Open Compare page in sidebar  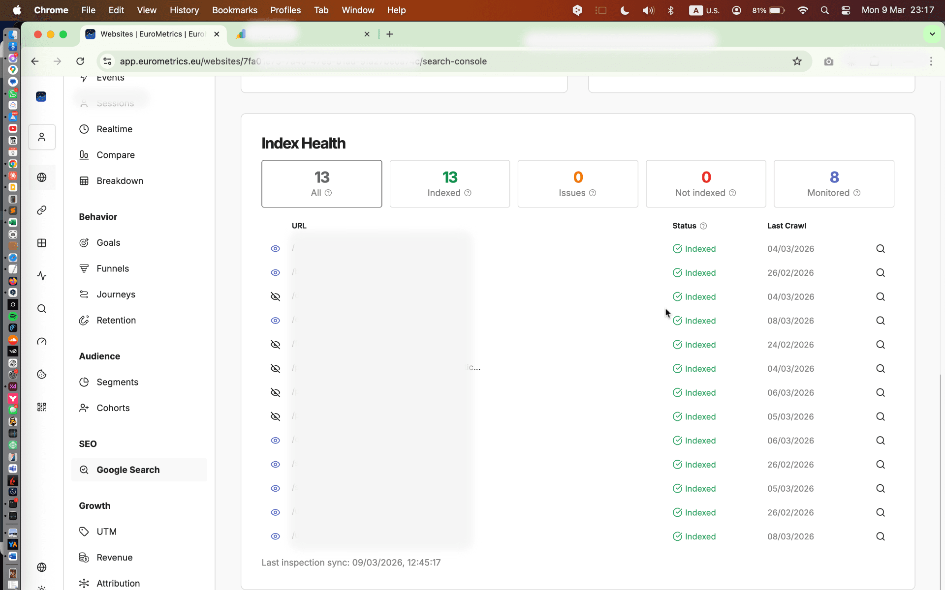(139, 155)
